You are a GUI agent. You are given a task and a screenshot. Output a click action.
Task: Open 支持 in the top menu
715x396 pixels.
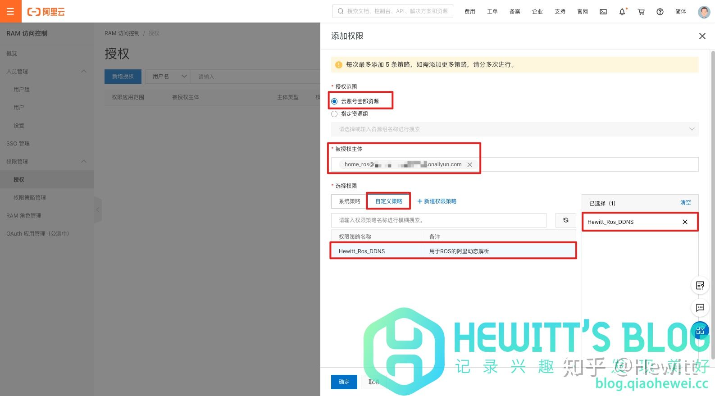(560, 12)
